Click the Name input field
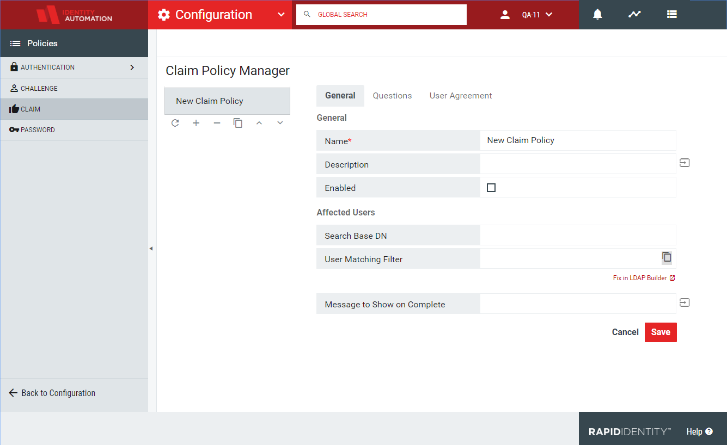The image size is (727, 445). tap(578, 140)
